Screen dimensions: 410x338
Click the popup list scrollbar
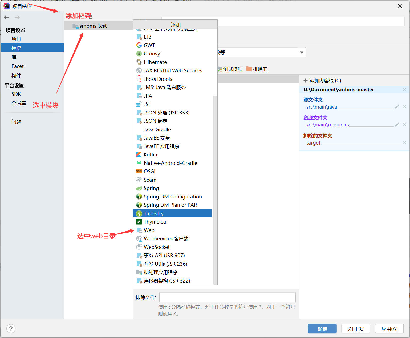215,190
